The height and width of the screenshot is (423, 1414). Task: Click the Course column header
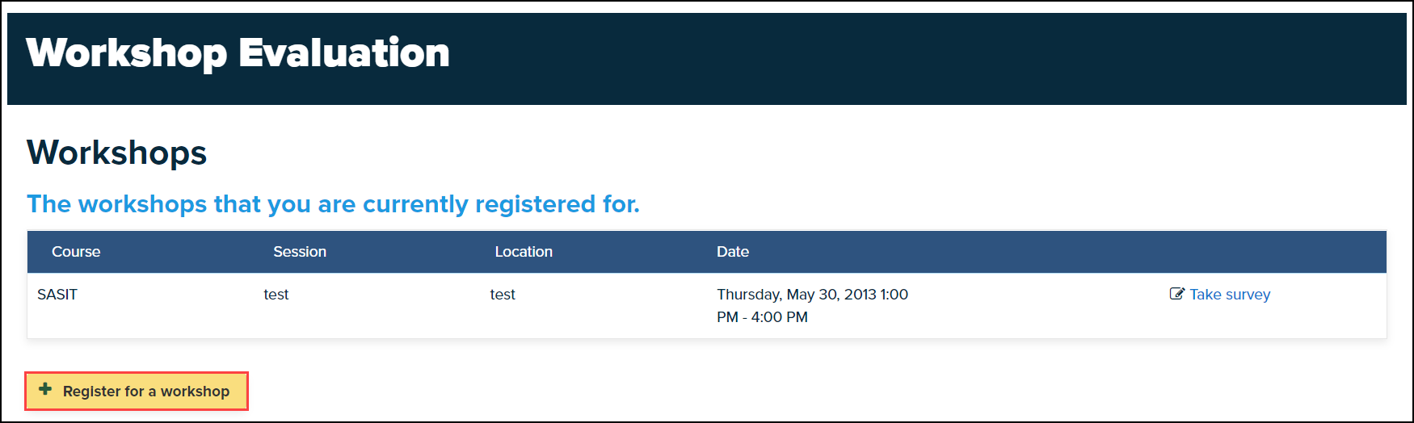[x=76, y=252]
